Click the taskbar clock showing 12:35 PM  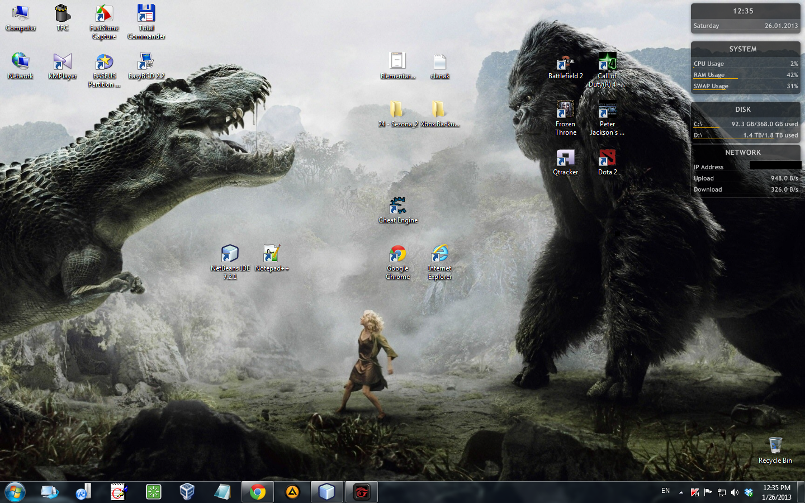click(776, 492)
